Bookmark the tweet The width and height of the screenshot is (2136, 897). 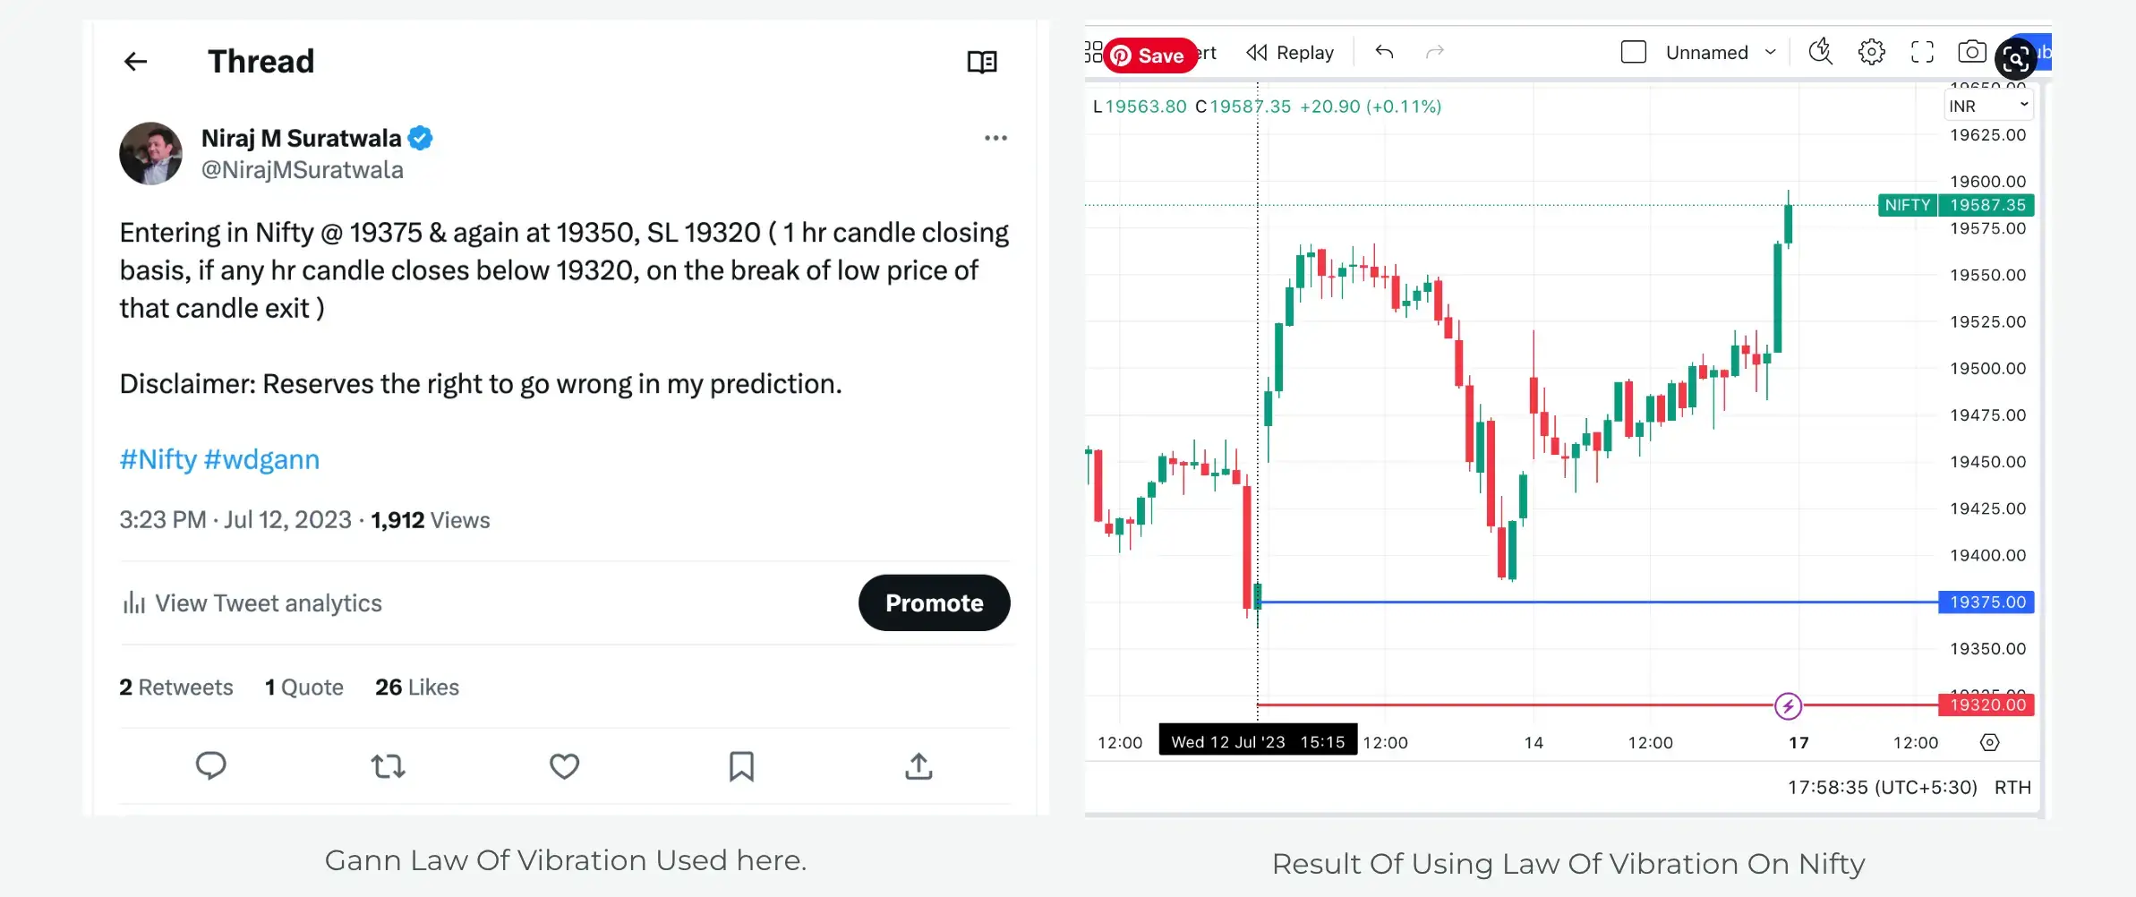(x=740, y=766)
